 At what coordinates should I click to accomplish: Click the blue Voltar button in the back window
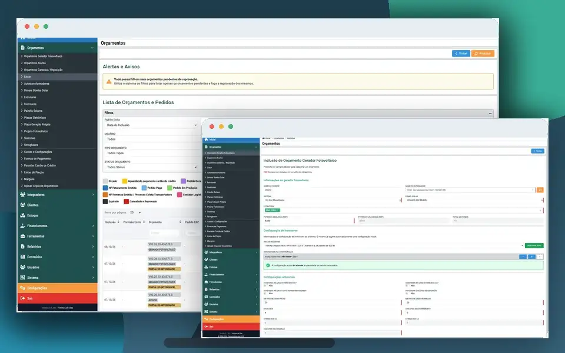(461, 54)
